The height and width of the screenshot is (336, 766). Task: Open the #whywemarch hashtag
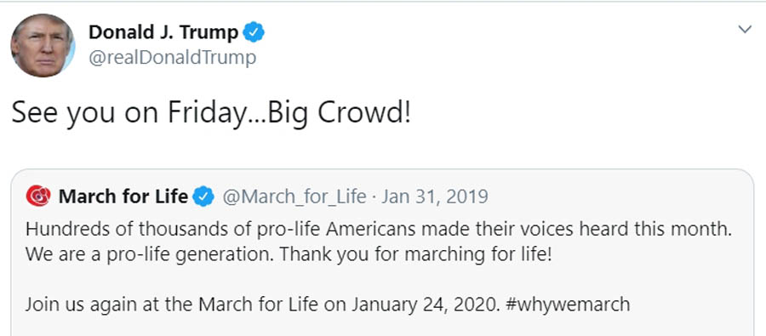click(569, 305)
